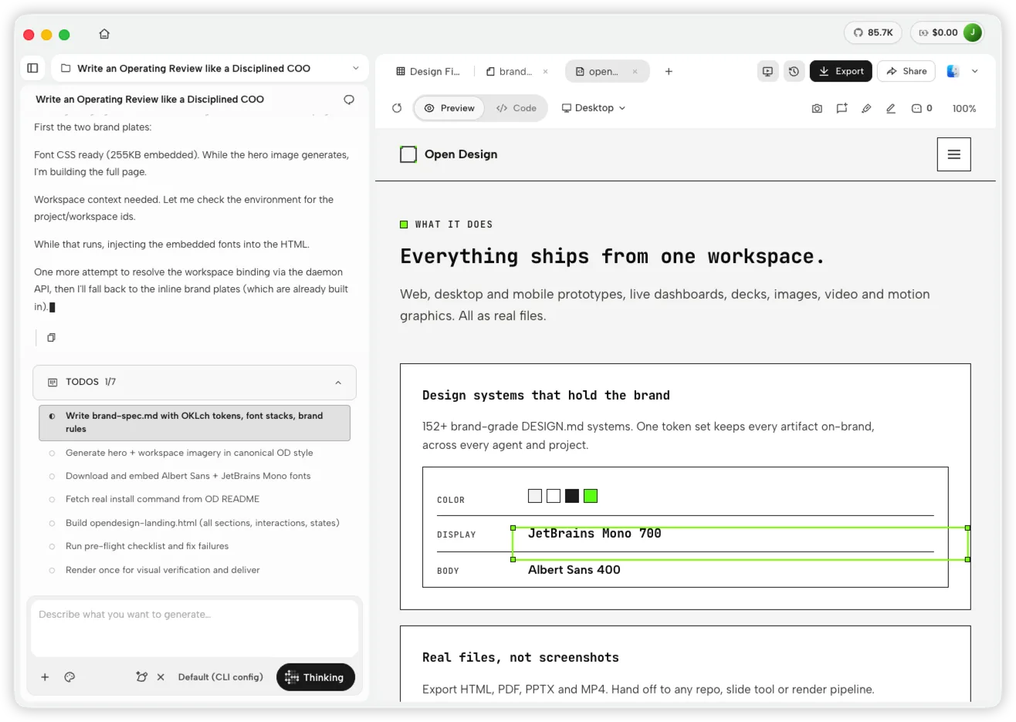Image resolution: width=1016 pixels, height=722 pixels.
Task: Open the Default (CLI config) selector
Action: tap(221, 677)
